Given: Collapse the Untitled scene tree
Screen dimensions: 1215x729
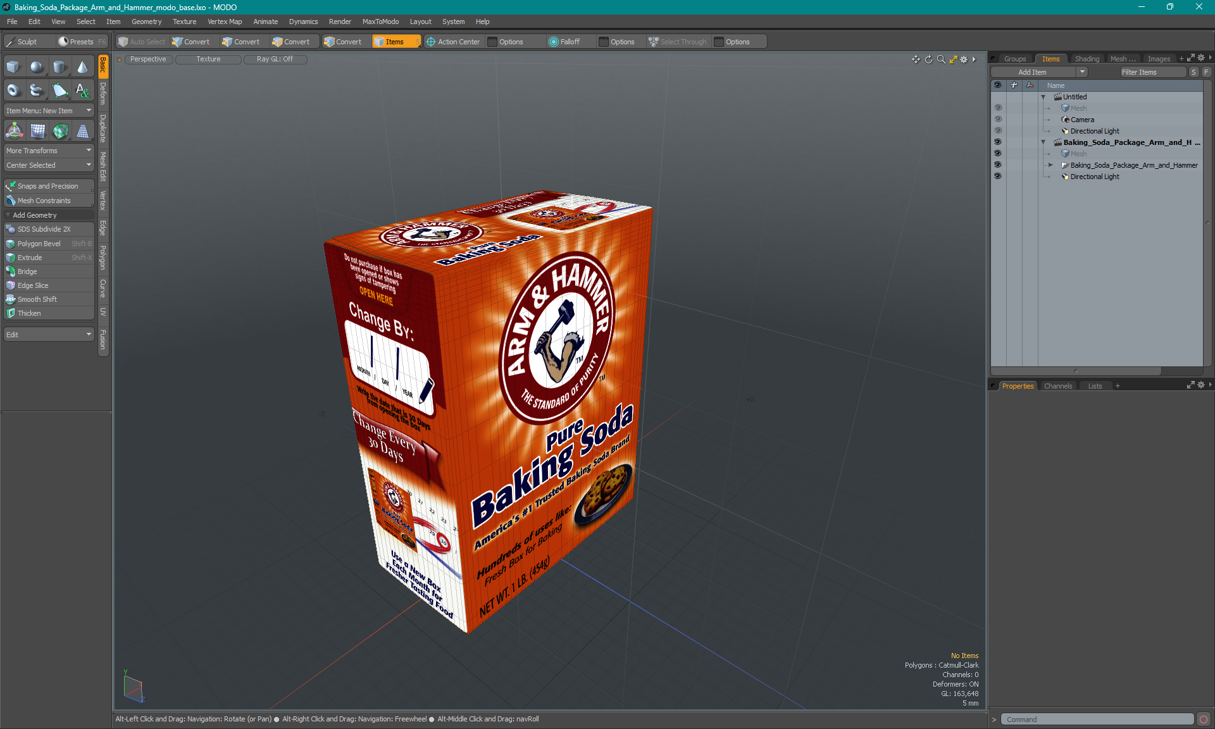Looking at the screenshot, I should tap(1044, 97).
